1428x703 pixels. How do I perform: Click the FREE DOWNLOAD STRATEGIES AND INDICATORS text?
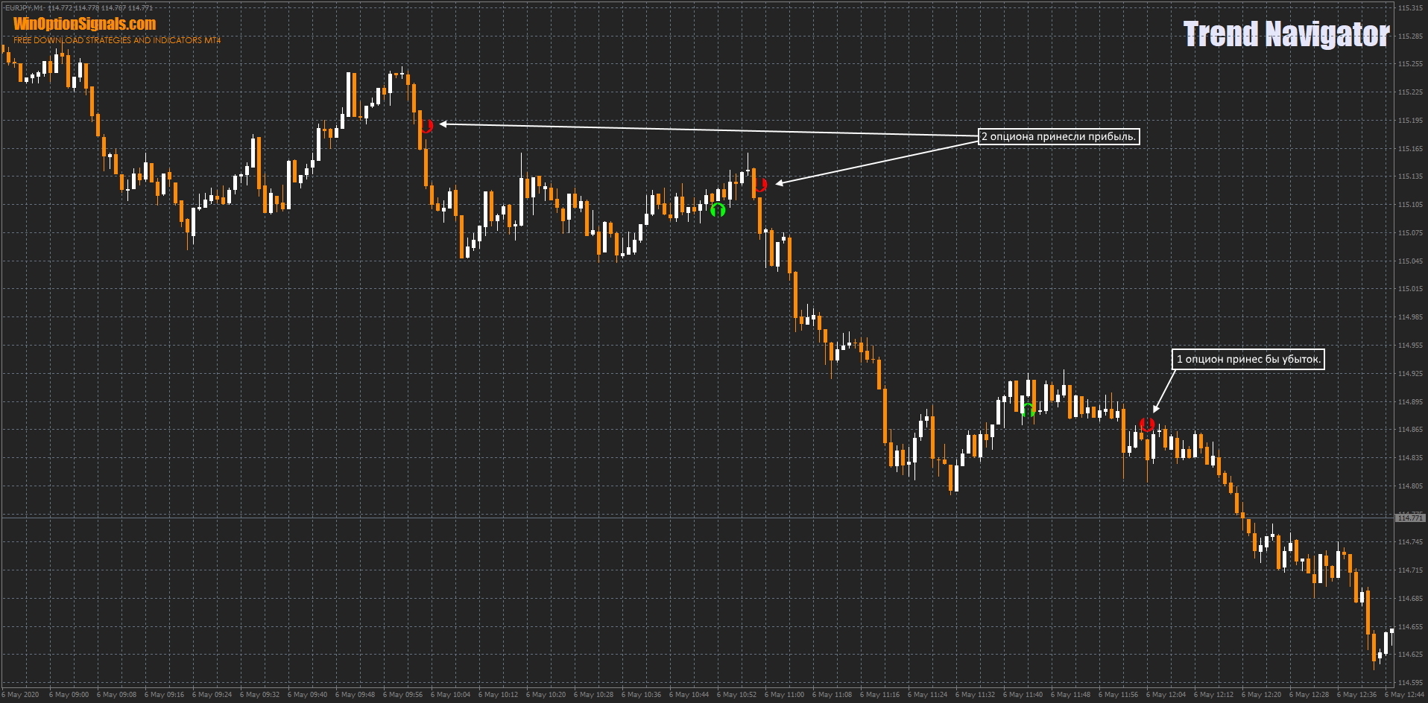click(x=117, y=40)
